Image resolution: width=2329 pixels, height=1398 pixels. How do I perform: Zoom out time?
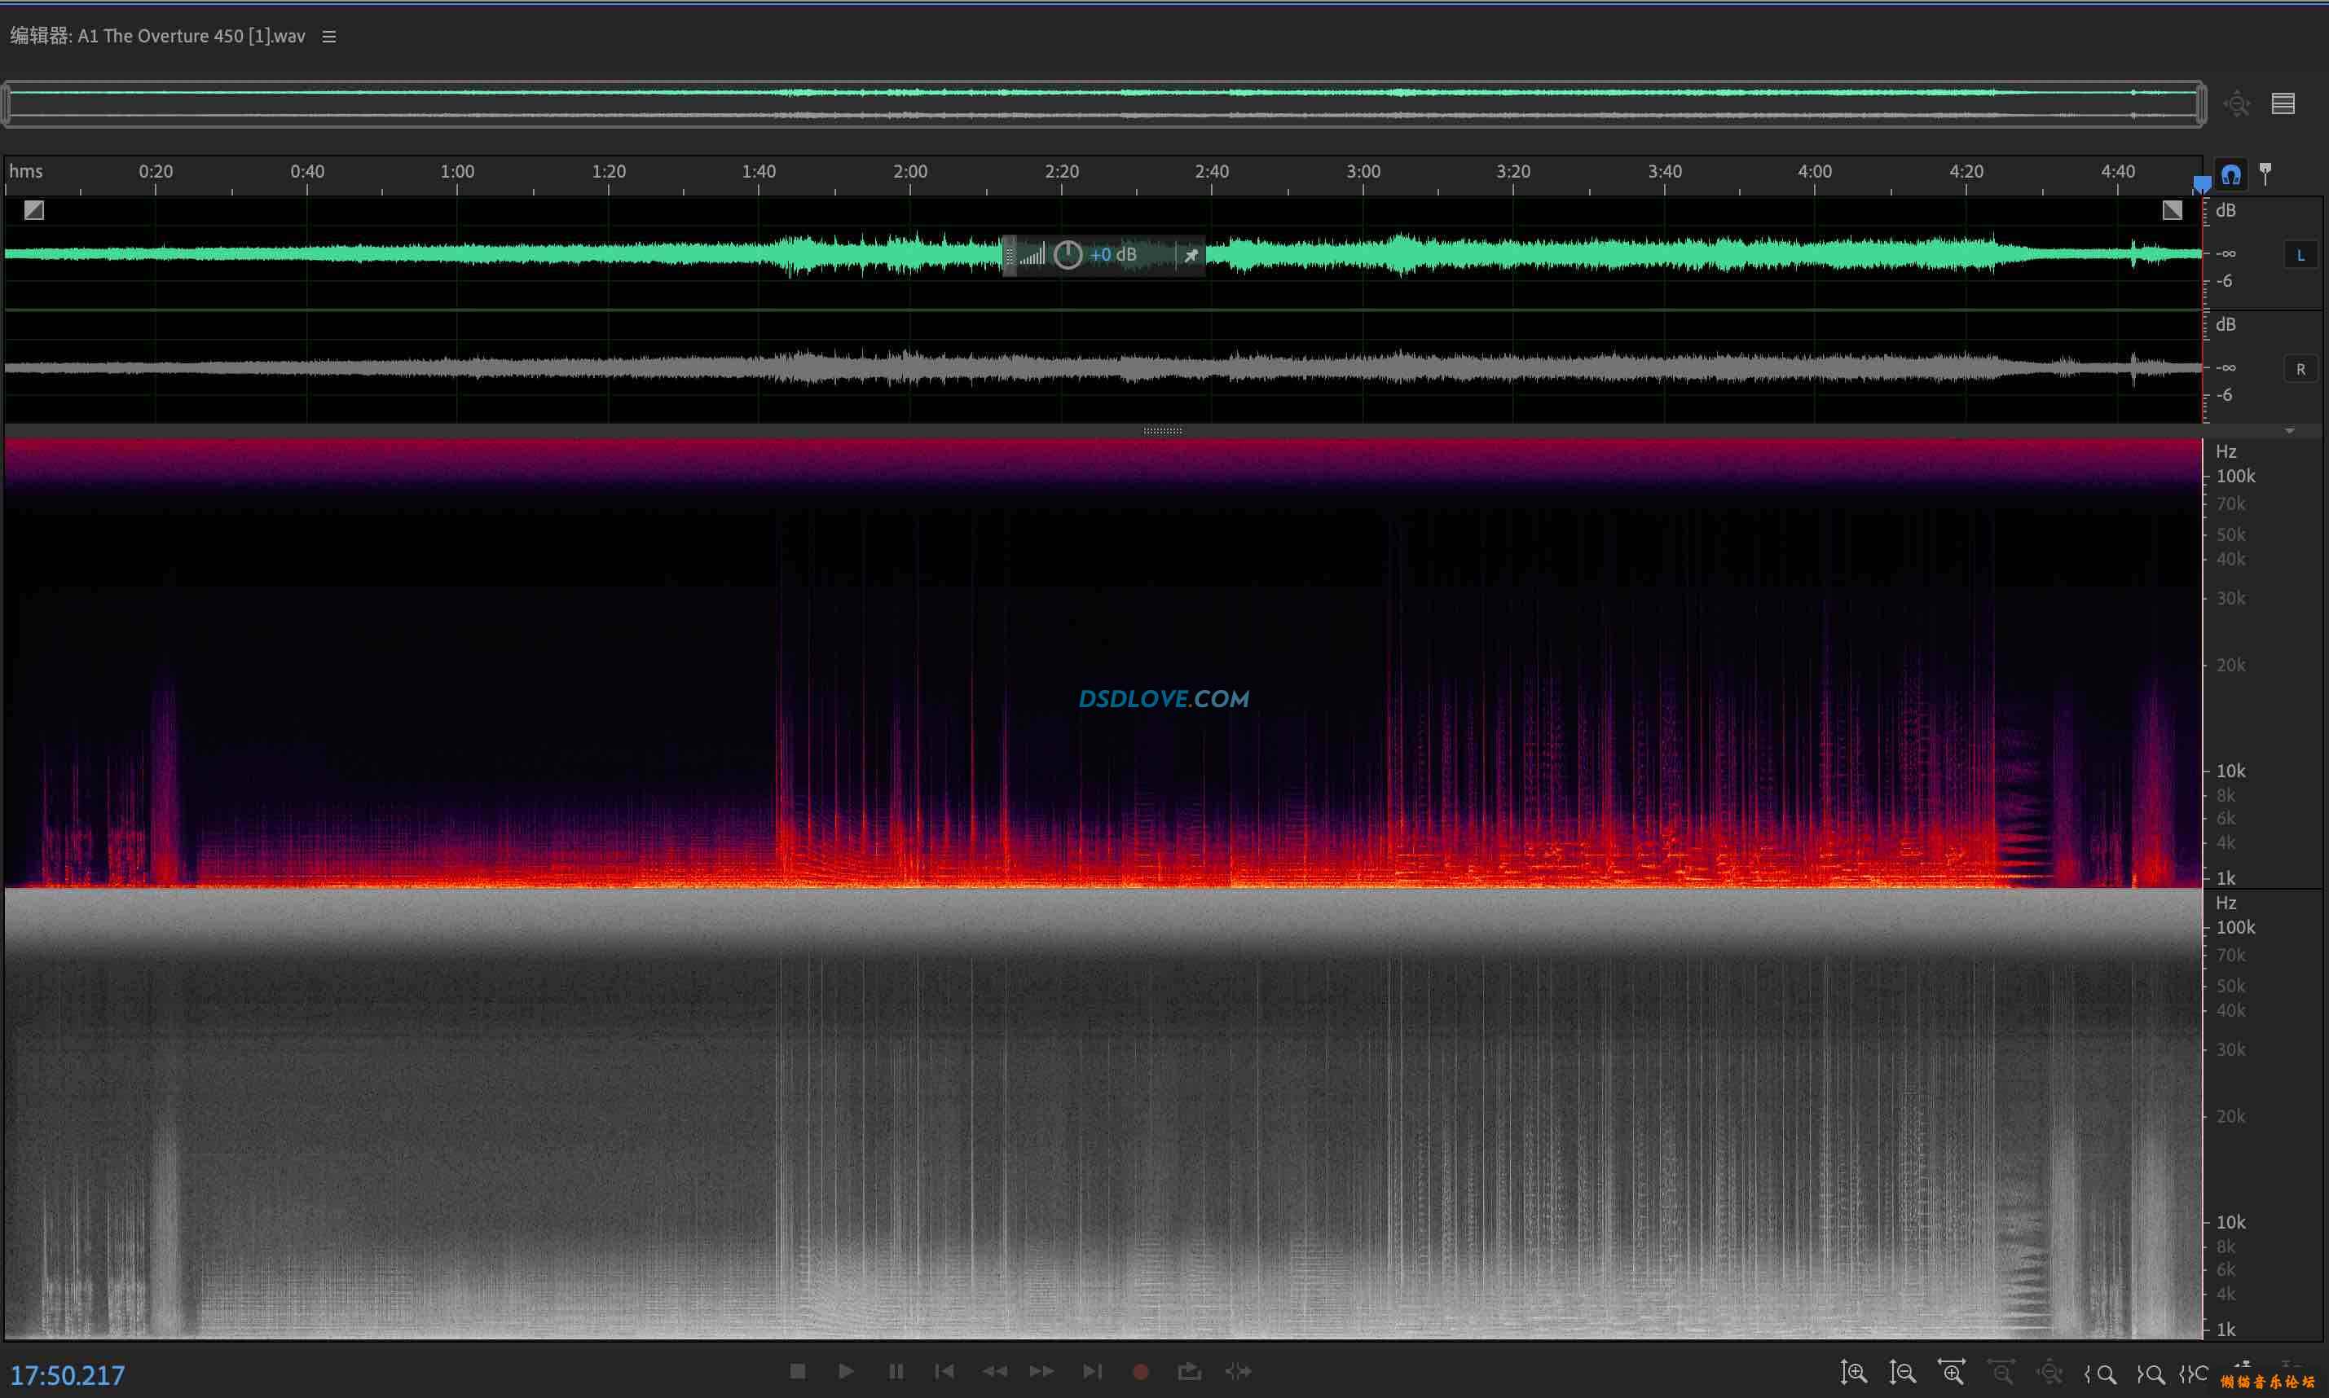pyautogui.click(x=2001, y=1373)
